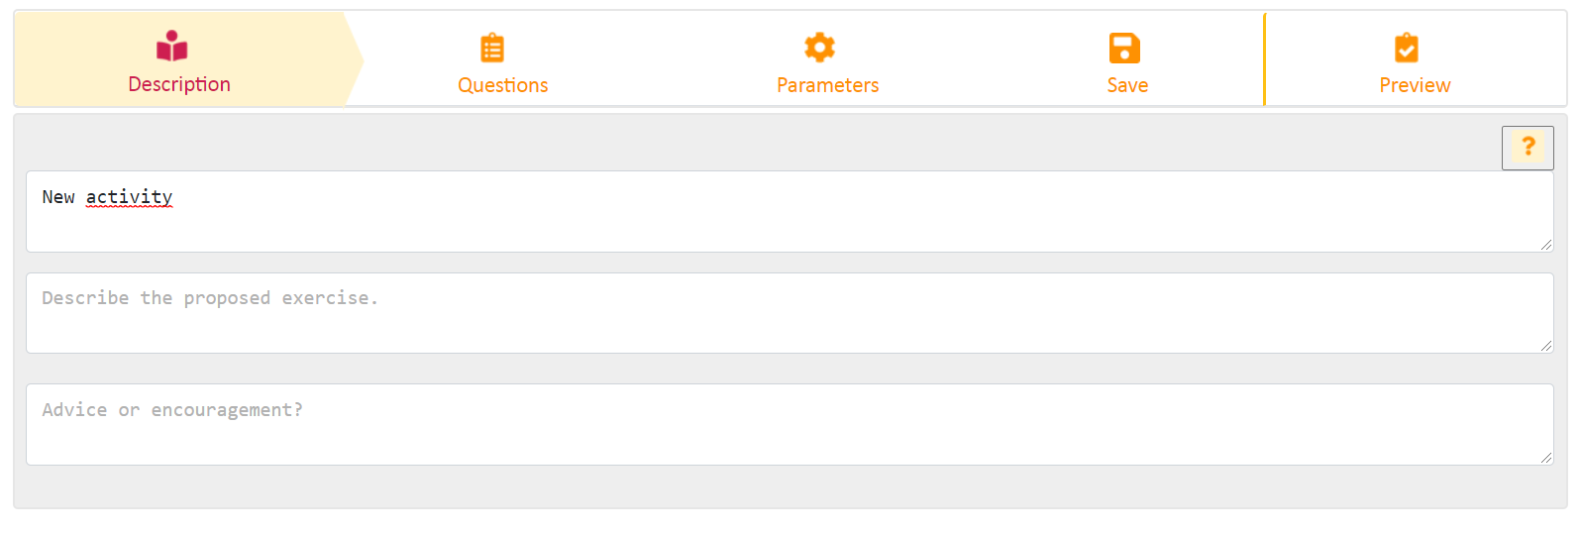The height and width of the screenshot is (533, 1581).
Task: Focus the 'Describe the proposed exercise' box
Action: point(790,313)
